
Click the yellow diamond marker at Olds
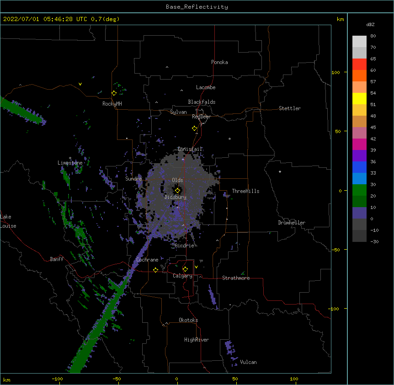tap(177, 191)
